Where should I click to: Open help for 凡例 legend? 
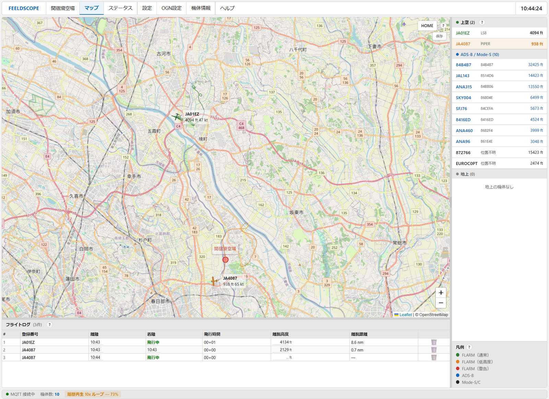tap(469, 347)
